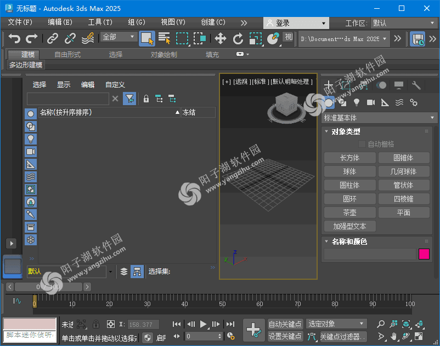Open the 文件(F) menu
This screenshot has width=440, height=346.
pos(20,24)
